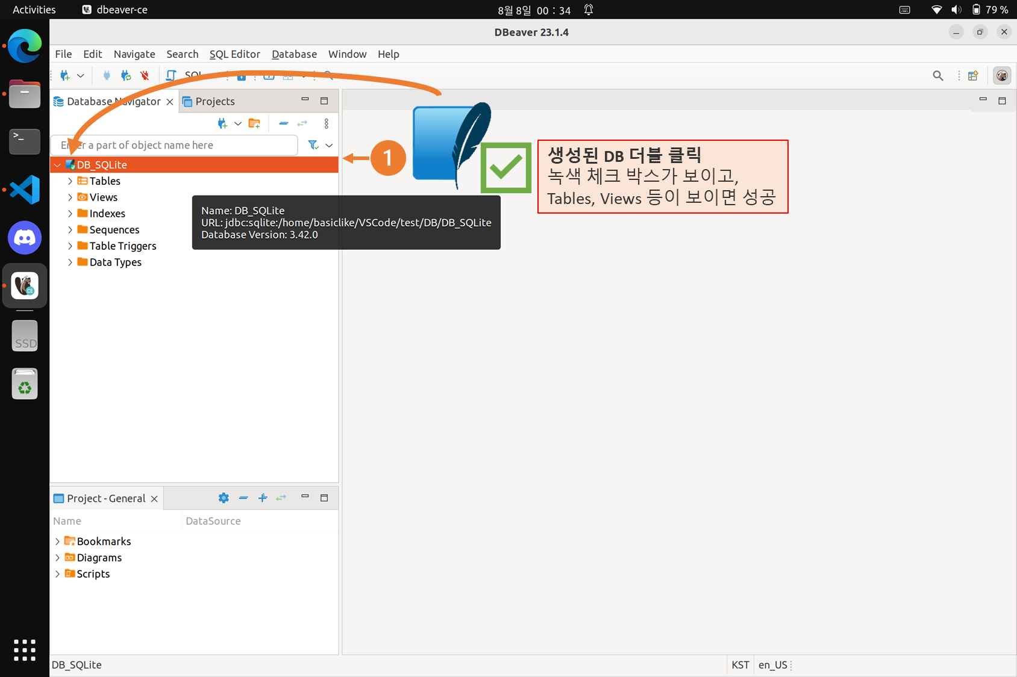Open the Search menu
The height and width of the screenshot is (677, 1017).
click(183, 54)
